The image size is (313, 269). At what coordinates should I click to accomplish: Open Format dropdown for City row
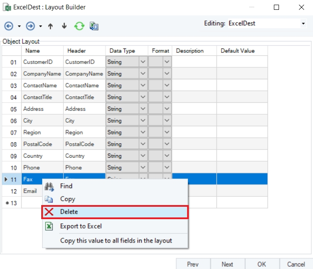(167, 121)
